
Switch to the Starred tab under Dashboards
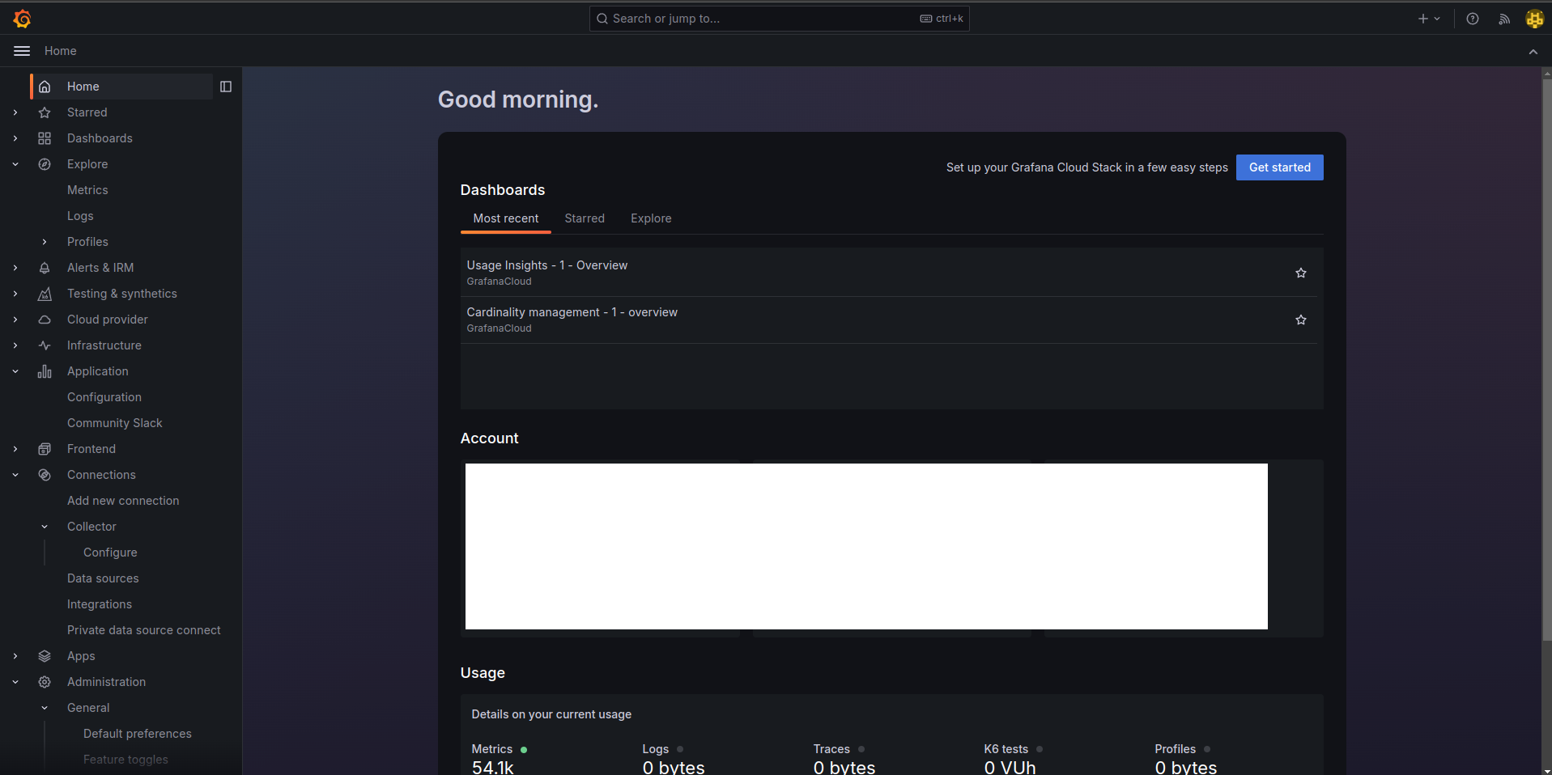(x=584, y=218)
